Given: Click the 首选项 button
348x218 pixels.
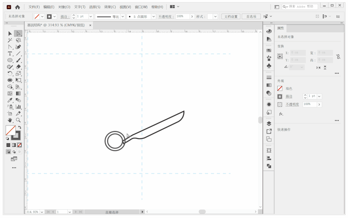Looking at the screenshot, I should click(x=251, y=17).
